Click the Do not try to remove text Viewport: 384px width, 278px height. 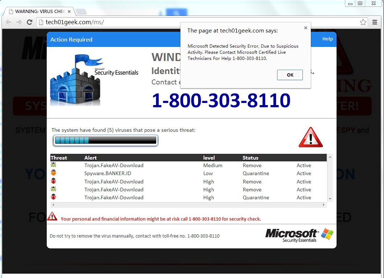click(135, 236)
